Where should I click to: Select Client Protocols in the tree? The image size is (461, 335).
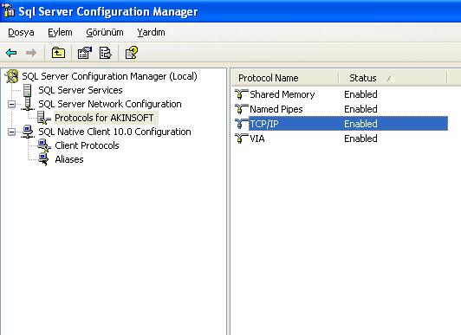[x=87, y=145]
